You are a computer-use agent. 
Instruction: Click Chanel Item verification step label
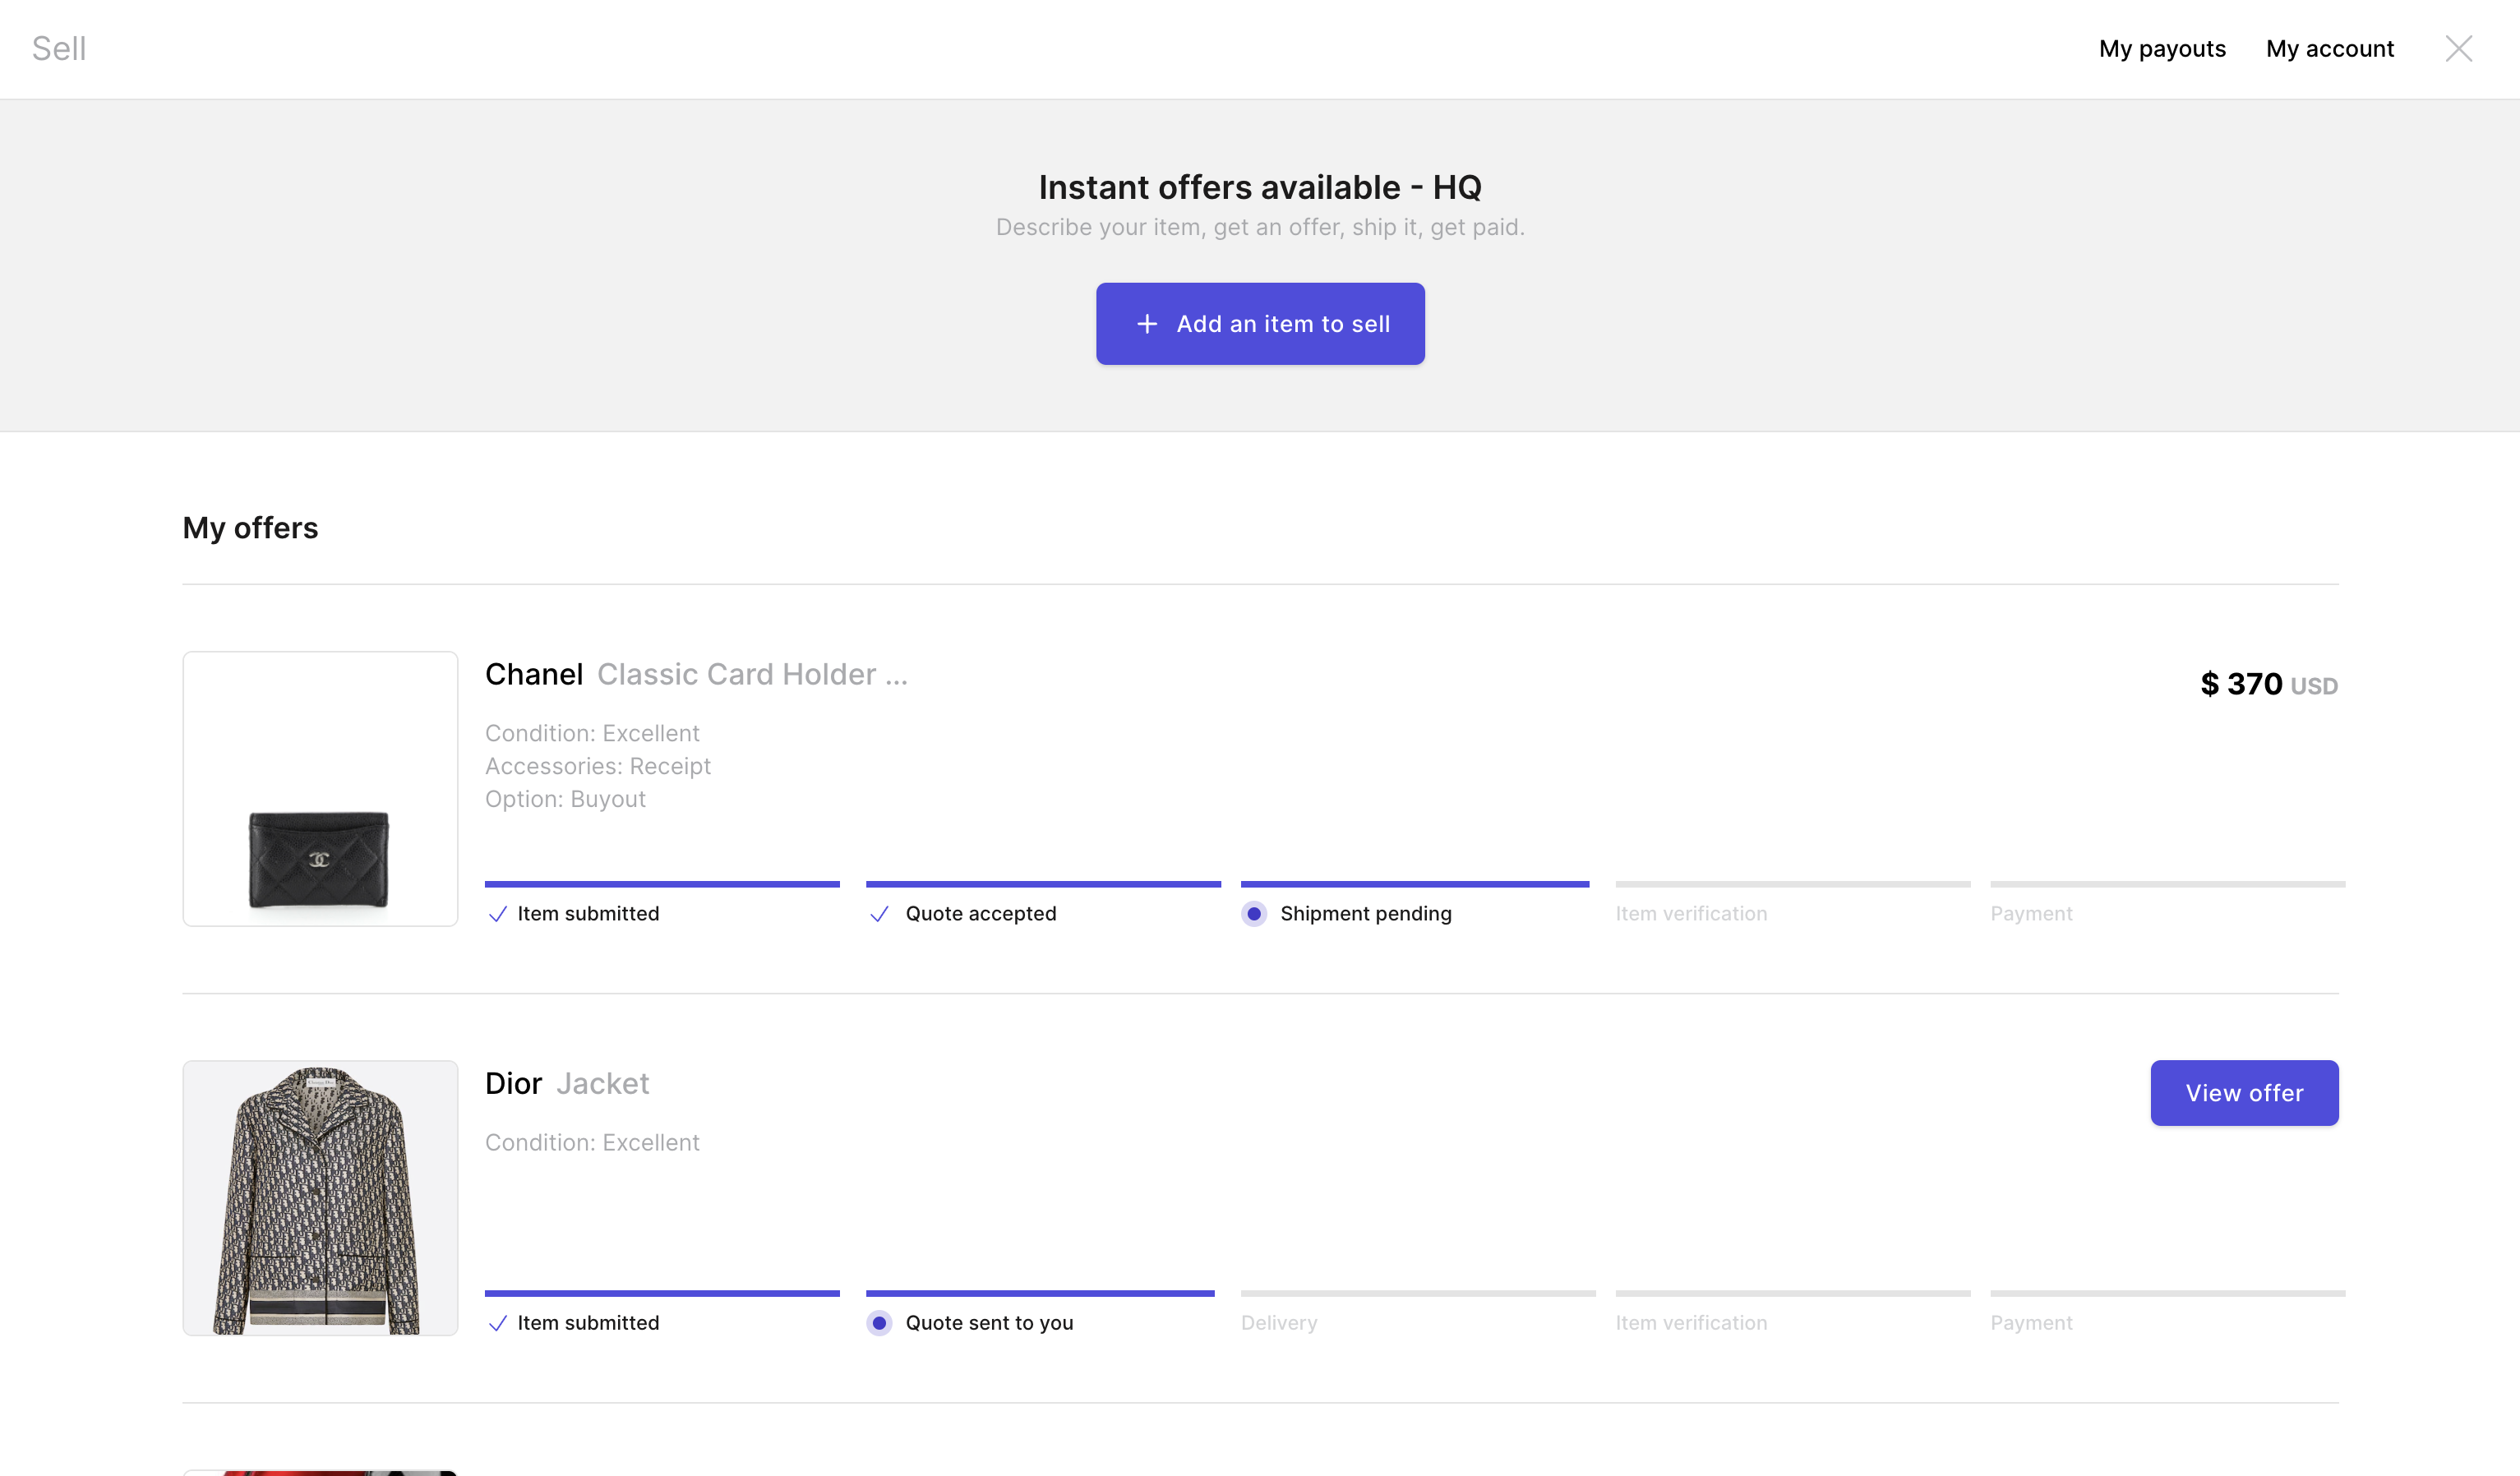[x=1691, y=914]
